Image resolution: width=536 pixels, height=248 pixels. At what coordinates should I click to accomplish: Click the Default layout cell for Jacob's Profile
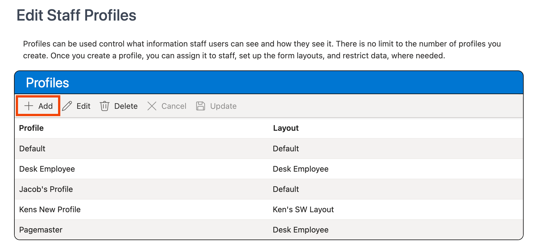pyautogui.click(x=286, y=189)
